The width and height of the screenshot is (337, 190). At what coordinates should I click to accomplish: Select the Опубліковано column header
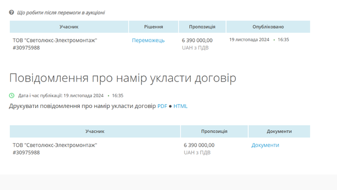(268, 26)
